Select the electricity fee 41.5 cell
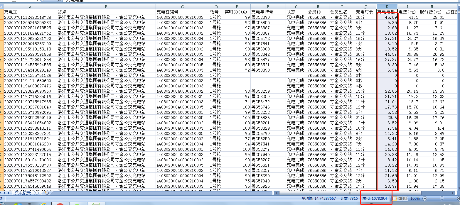The height and width of the screenshot is (205, 460). pyautogui.click(x=408, y=17)
